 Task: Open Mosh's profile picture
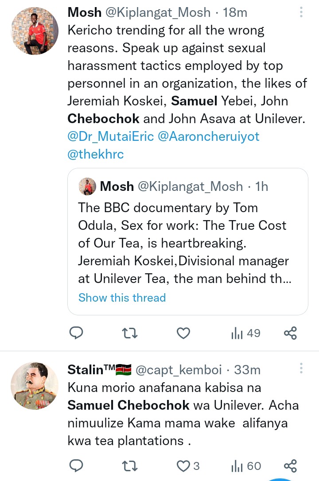(x=35, y=31)
